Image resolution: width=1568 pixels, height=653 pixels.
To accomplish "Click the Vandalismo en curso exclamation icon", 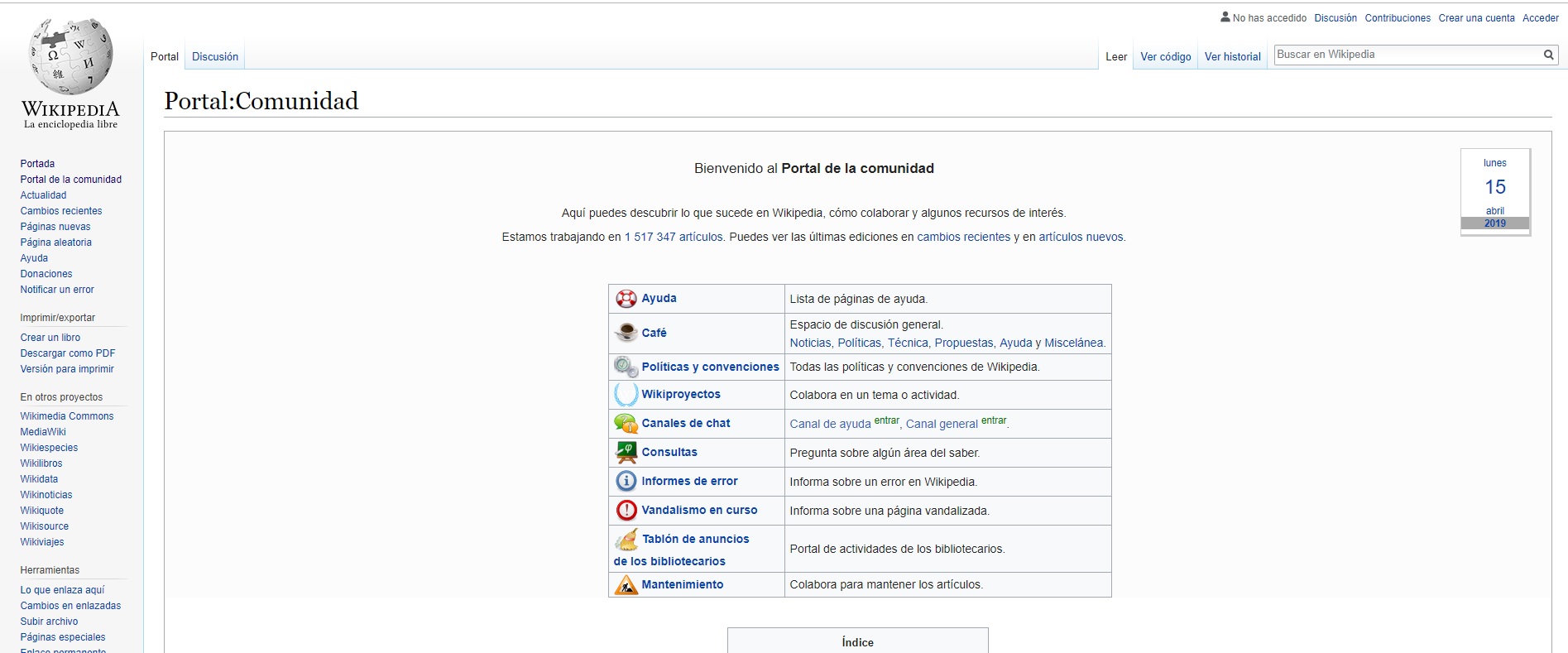I will tap(626, 510).
